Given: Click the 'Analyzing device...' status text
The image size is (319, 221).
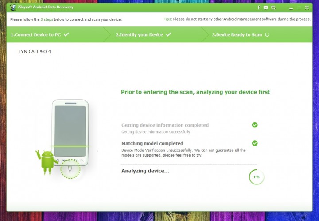Looking at the screenshot, I should click(145, 171).
